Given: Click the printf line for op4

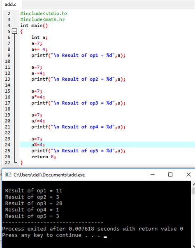Looking at the screenshot, I should point(78,127).
